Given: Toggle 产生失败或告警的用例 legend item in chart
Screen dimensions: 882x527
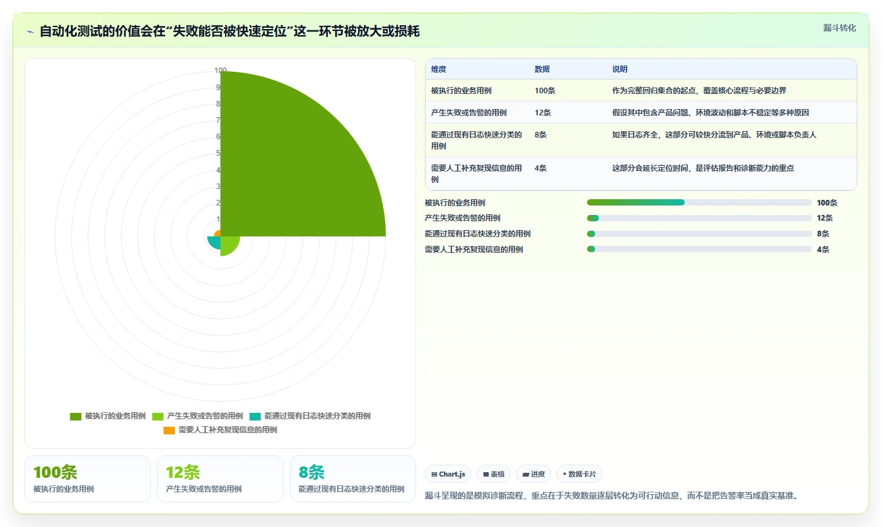Looking at the screenshot, I should (198, 416).
